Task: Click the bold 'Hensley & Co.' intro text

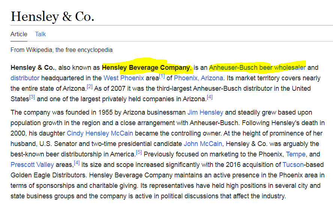Action: [x=33, y=68]
